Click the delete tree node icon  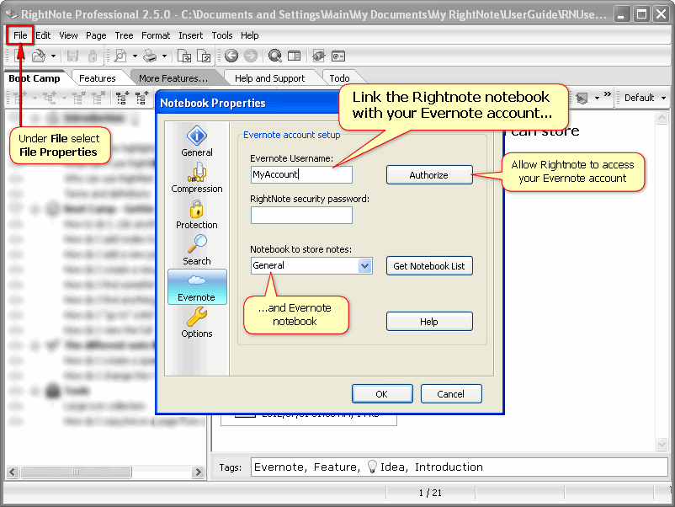tap(98, 98)
